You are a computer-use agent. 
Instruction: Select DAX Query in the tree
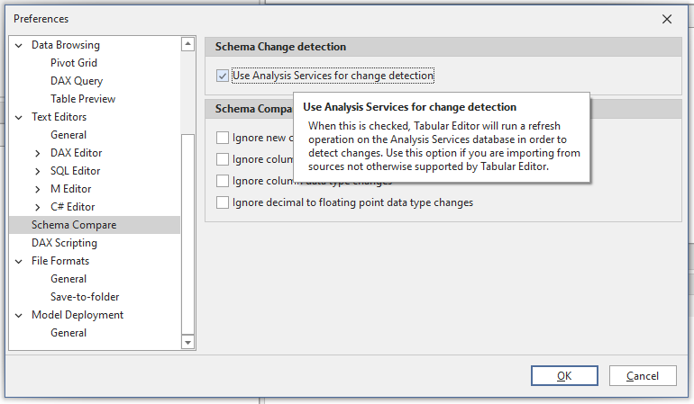click(x=77, y=81)
